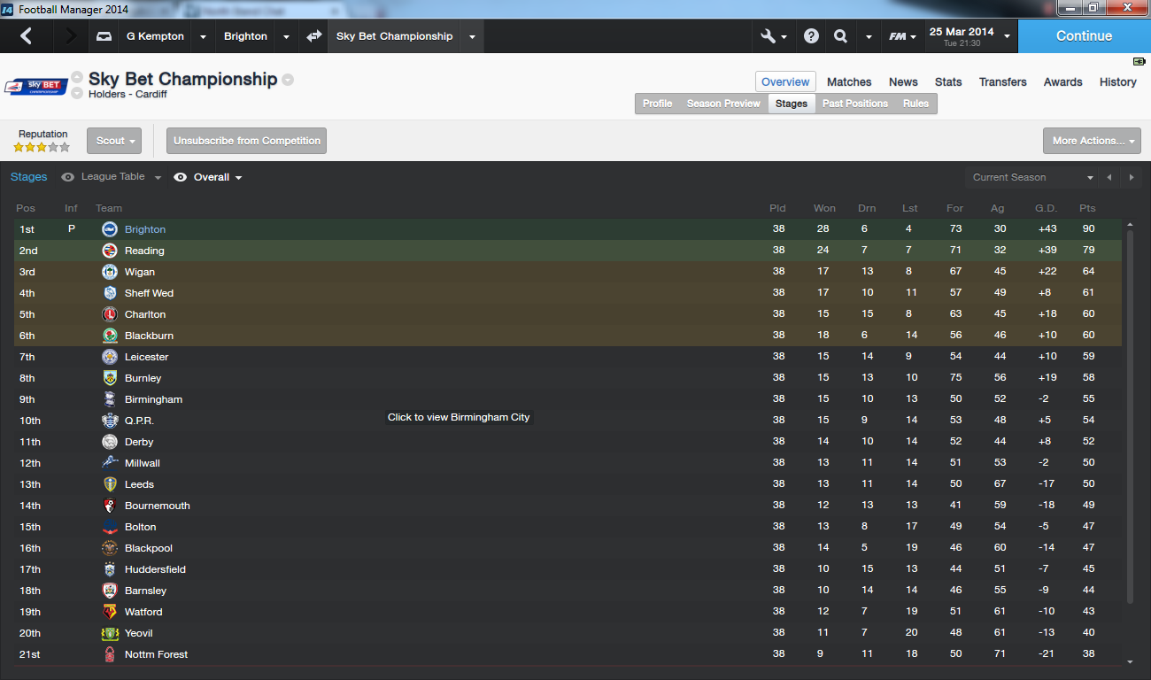Expand the Current Season dropdown
Viewport: 1151px width, 680px height.
(x=1031, y=177)
